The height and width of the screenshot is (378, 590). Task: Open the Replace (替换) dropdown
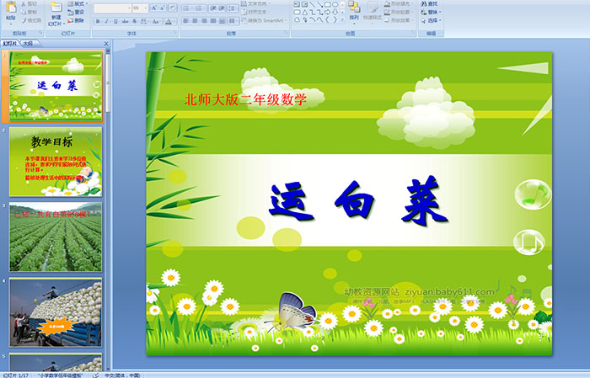432,12
